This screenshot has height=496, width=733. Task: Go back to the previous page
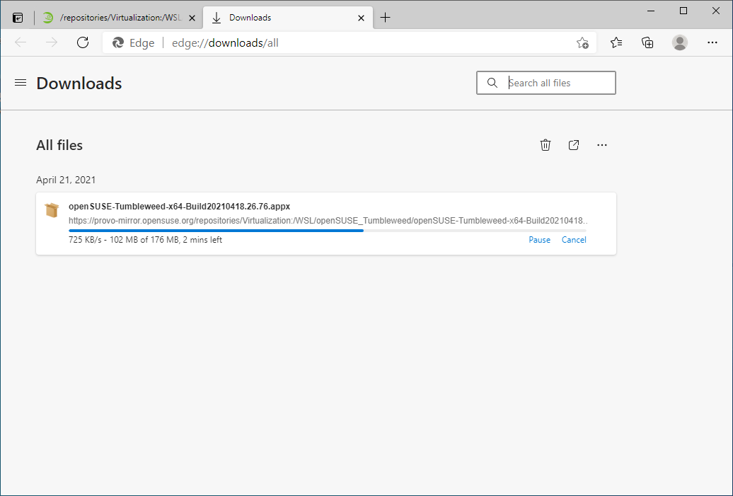[21, 42]
